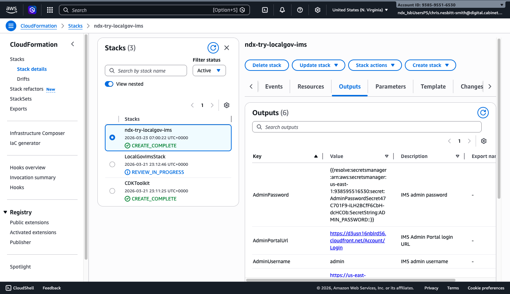Viewport: 510px width, 294px height.
Task: Refresh the Stacks list panel
Action: (x=213, y=47)
